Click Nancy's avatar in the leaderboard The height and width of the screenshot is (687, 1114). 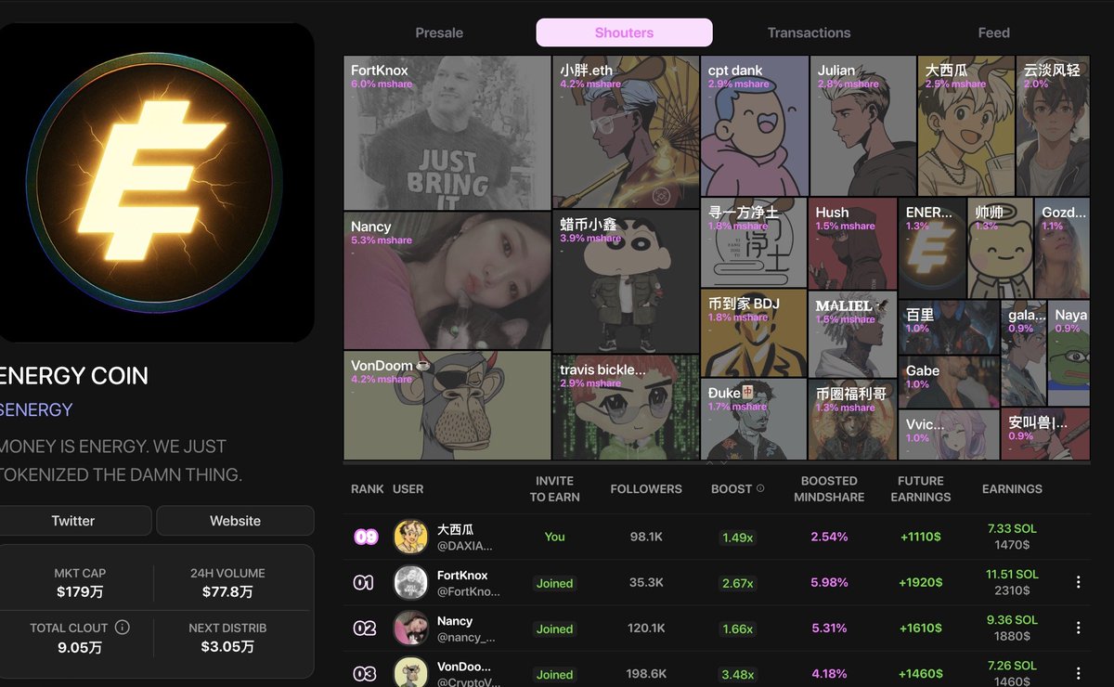[410, 628]
